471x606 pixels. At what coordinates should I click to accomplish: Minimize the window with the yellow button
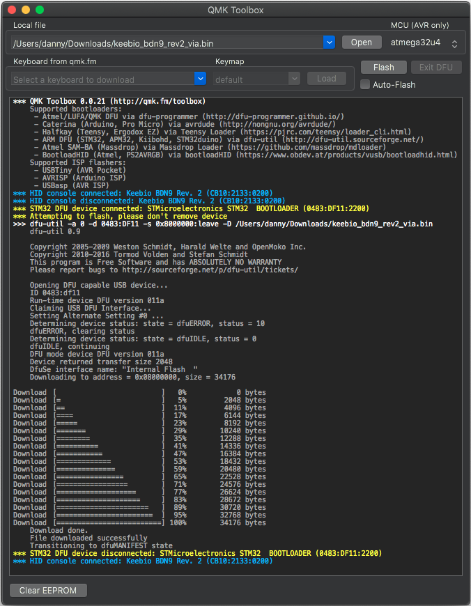click(26, 10)
